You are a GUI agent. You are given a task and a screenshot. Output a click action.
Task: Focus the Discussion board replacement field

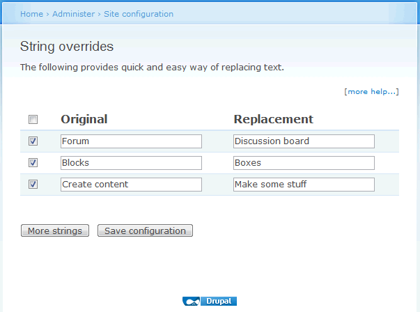(304, 141)
